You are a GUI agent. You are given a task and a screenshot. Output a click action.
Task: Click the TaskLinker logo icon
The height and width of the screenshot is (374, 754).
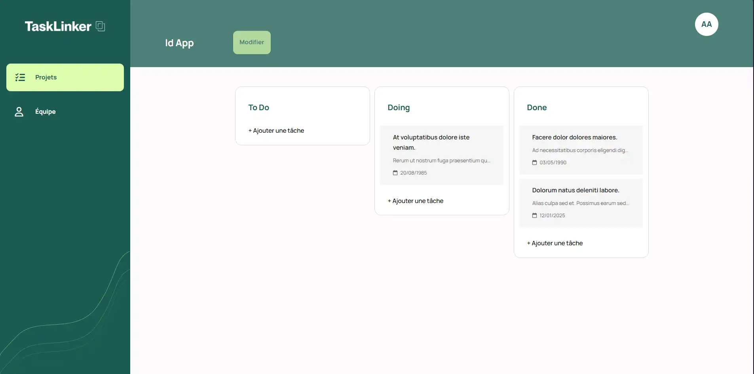[x=101, y=26]
